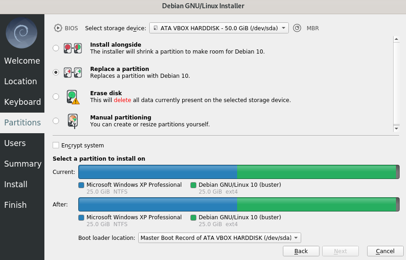Click the green swatch in Current legend
406x260 pixels.
point(193,185)
